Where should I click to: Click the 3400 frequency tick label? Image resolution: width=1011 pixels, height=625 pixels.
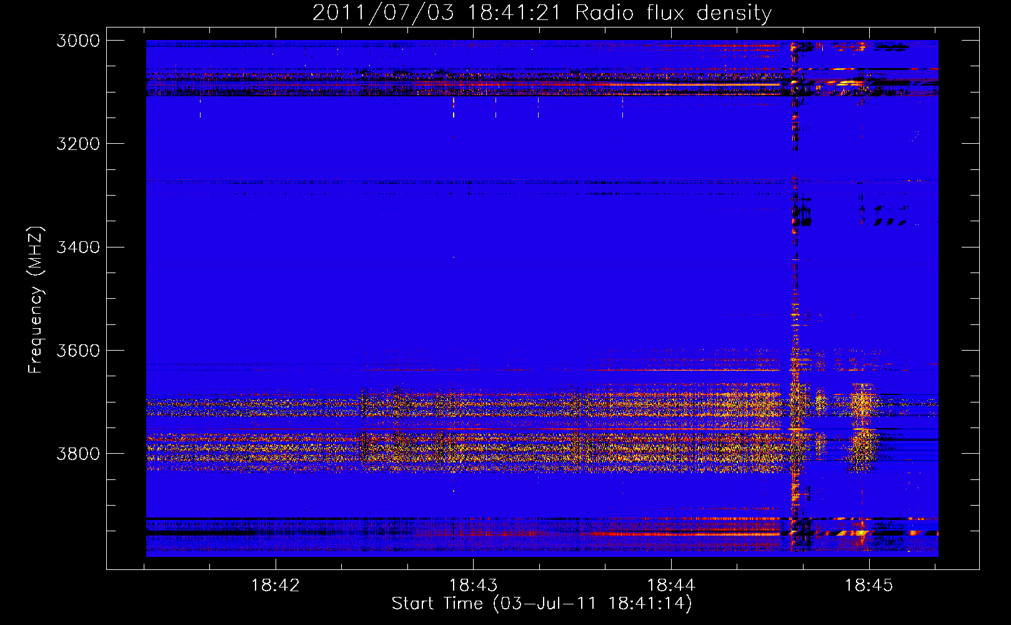point(78,247)
